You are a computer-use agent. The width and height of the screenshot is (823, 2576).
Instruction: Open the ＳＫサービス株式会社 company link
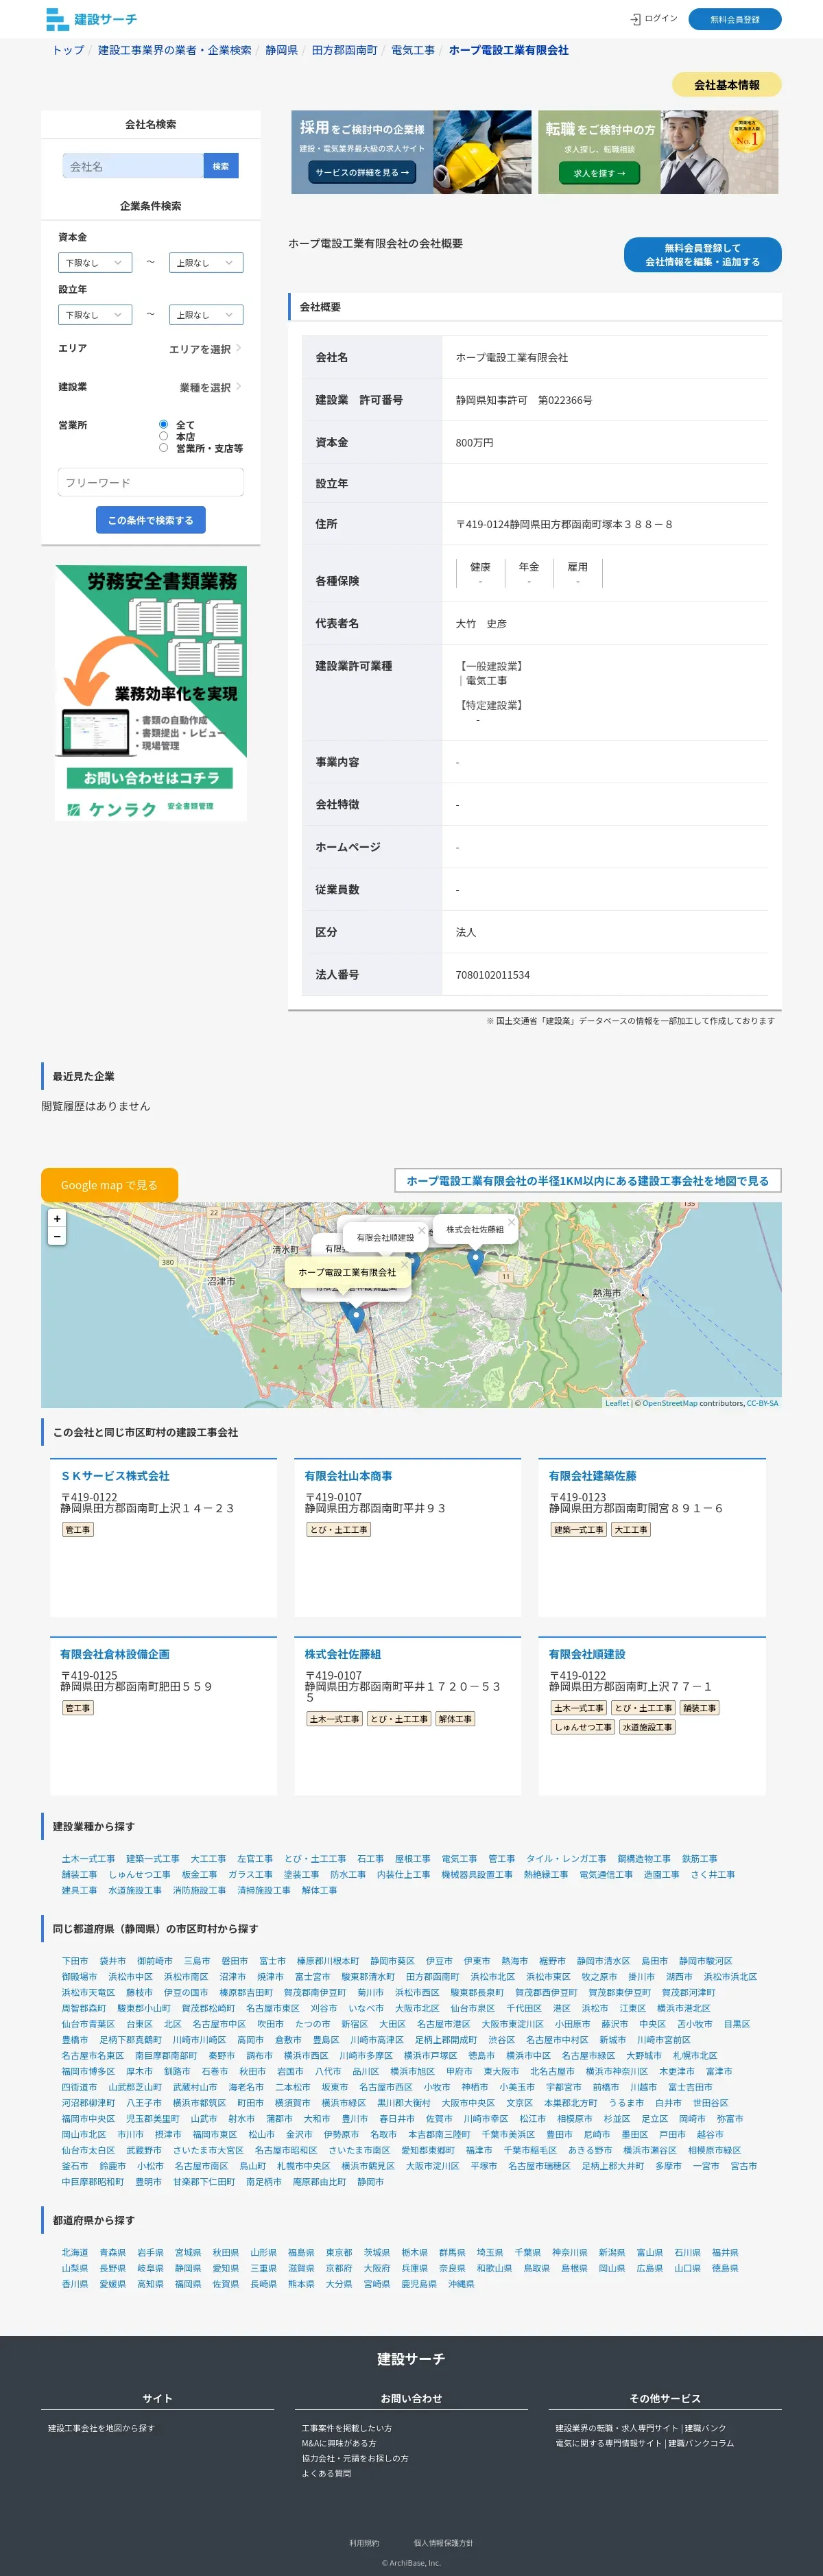115,1476
